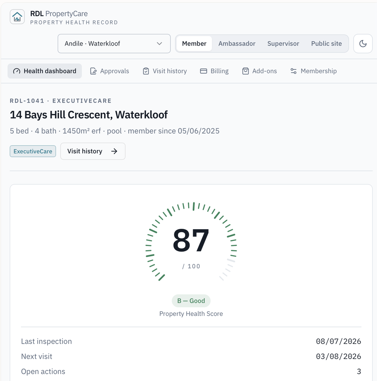Click the gauge icon on Health dashboard

(17, 71)
